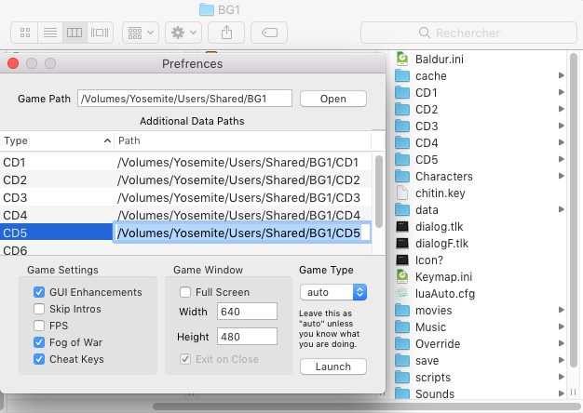Click the data paths table vertical scrollbar
The height and width of the screenshot is (413, 583).
point(379,192)
